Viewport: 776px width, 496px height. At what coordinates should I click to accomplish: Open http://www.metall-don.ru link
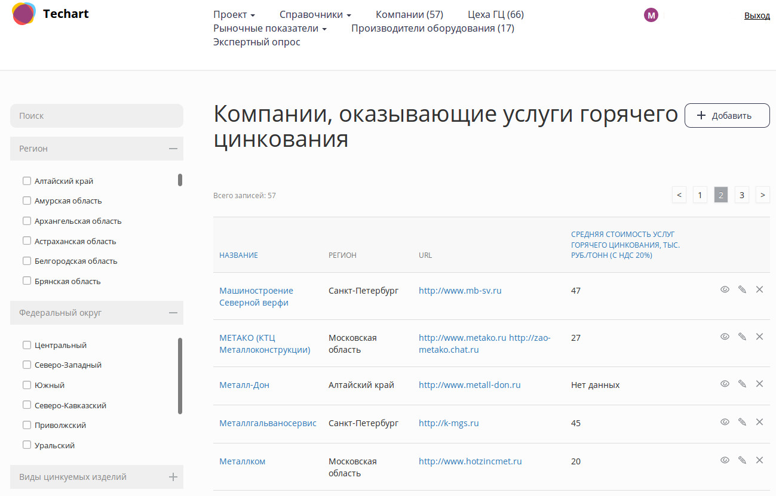tap(470, 385)
